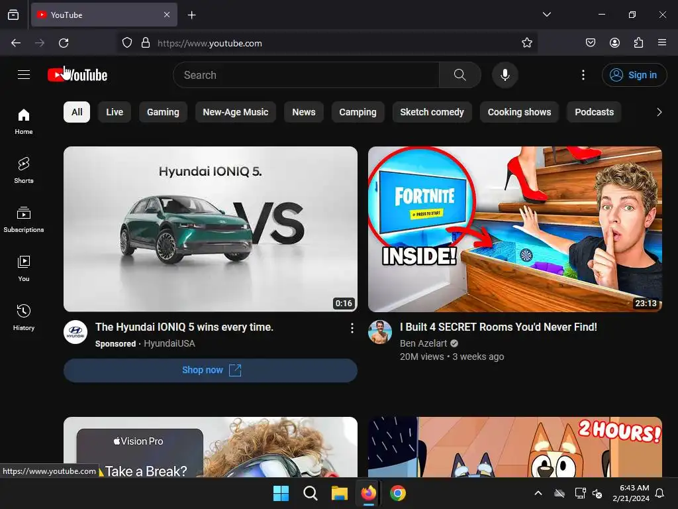Viewport: 678px width, 509px height.
Task: Open the Extensions puzzle icon
Action: [x=638, y=43]
